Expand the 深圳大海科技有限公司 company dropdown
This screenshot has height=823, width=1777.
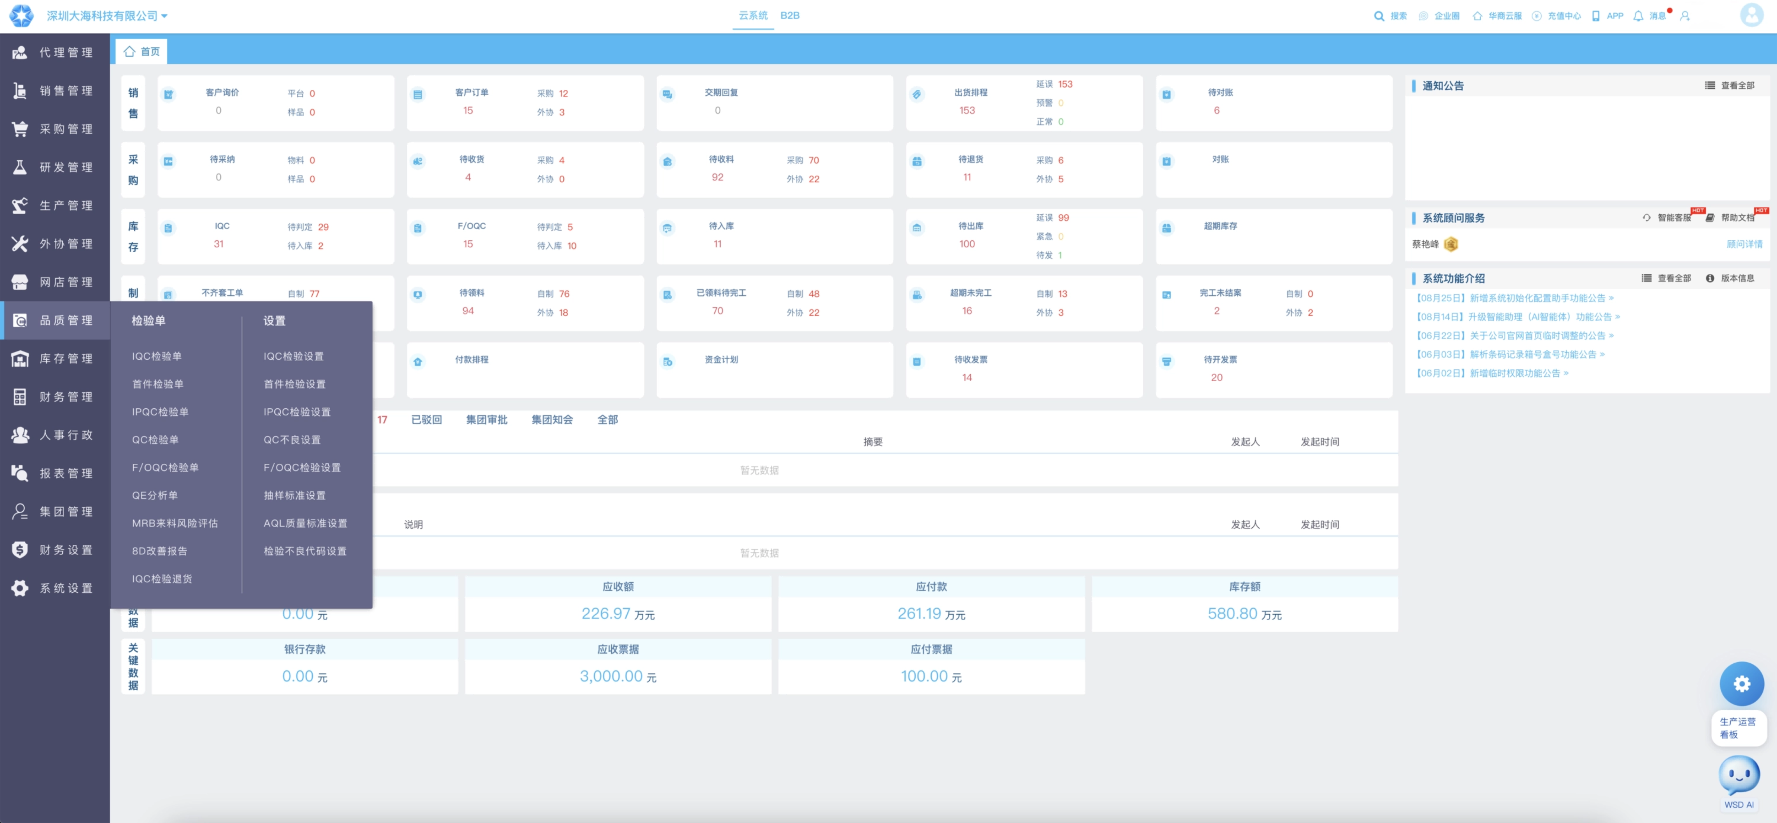pyautogui.click(x=107, y=16)
